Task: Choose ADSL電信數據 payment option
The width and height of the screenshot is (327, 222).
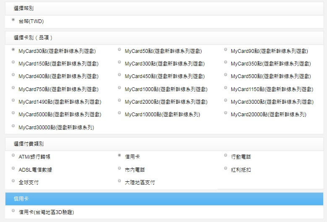Action: click(x=13, y=168)
